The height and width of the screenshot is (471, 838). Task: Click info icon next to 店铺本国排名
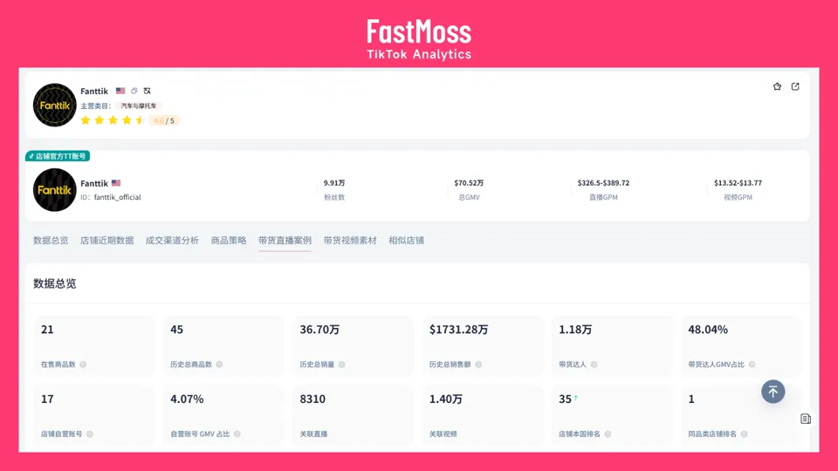[608, 433]
